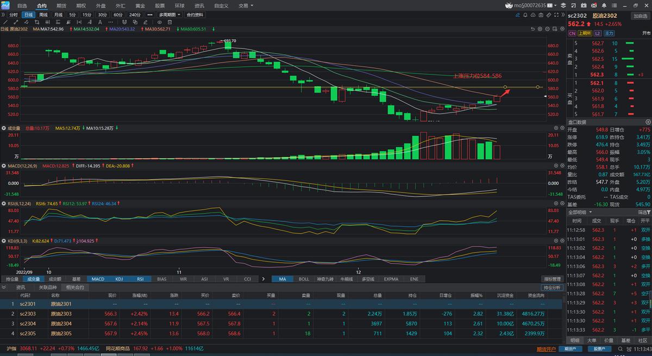
Task: Select the trend line drawing tool
Action: [x=5, y=22]
